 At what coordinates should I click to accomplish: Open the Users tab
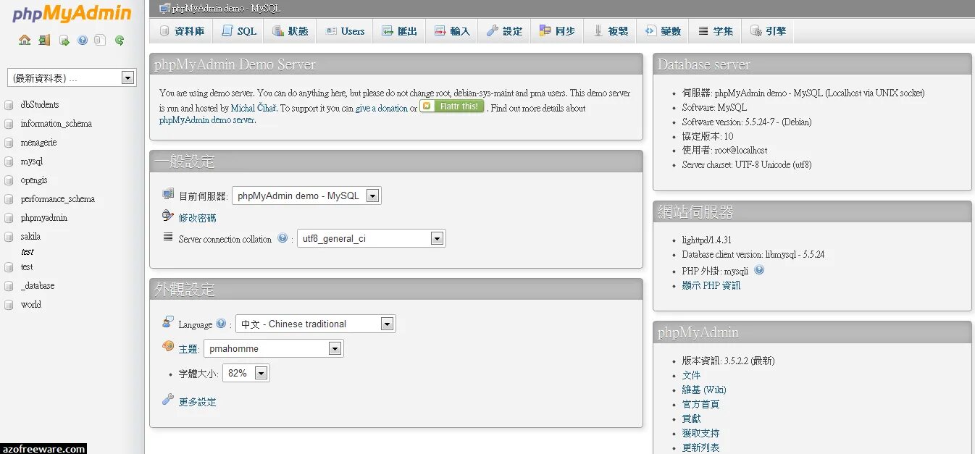tap(345, 31)
